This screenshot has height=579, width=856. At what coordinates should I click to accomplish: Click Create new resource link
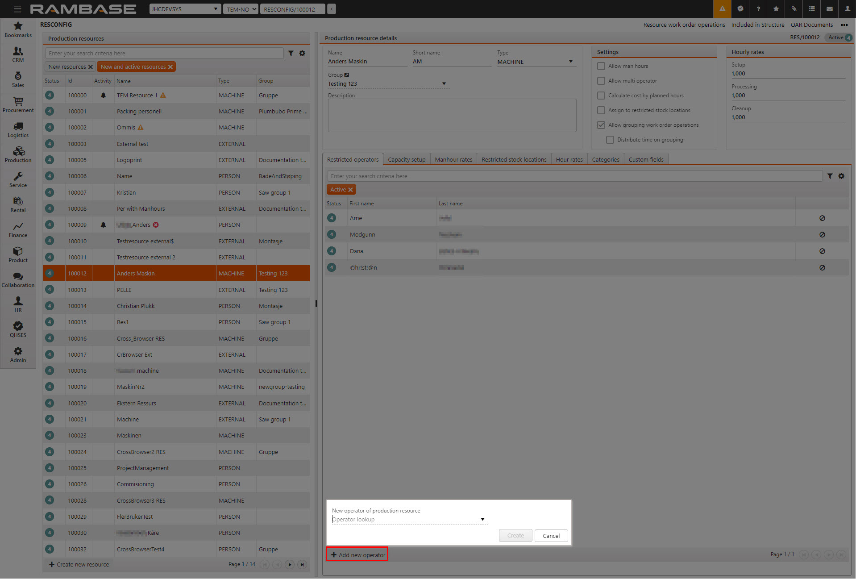coord(79,565)
